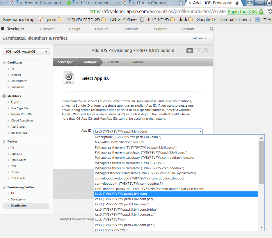The width and height of the screenshot is (272, 238).
Task: Select highlighted kes3 pack3.b4i.com option
Action: (176, 194)
